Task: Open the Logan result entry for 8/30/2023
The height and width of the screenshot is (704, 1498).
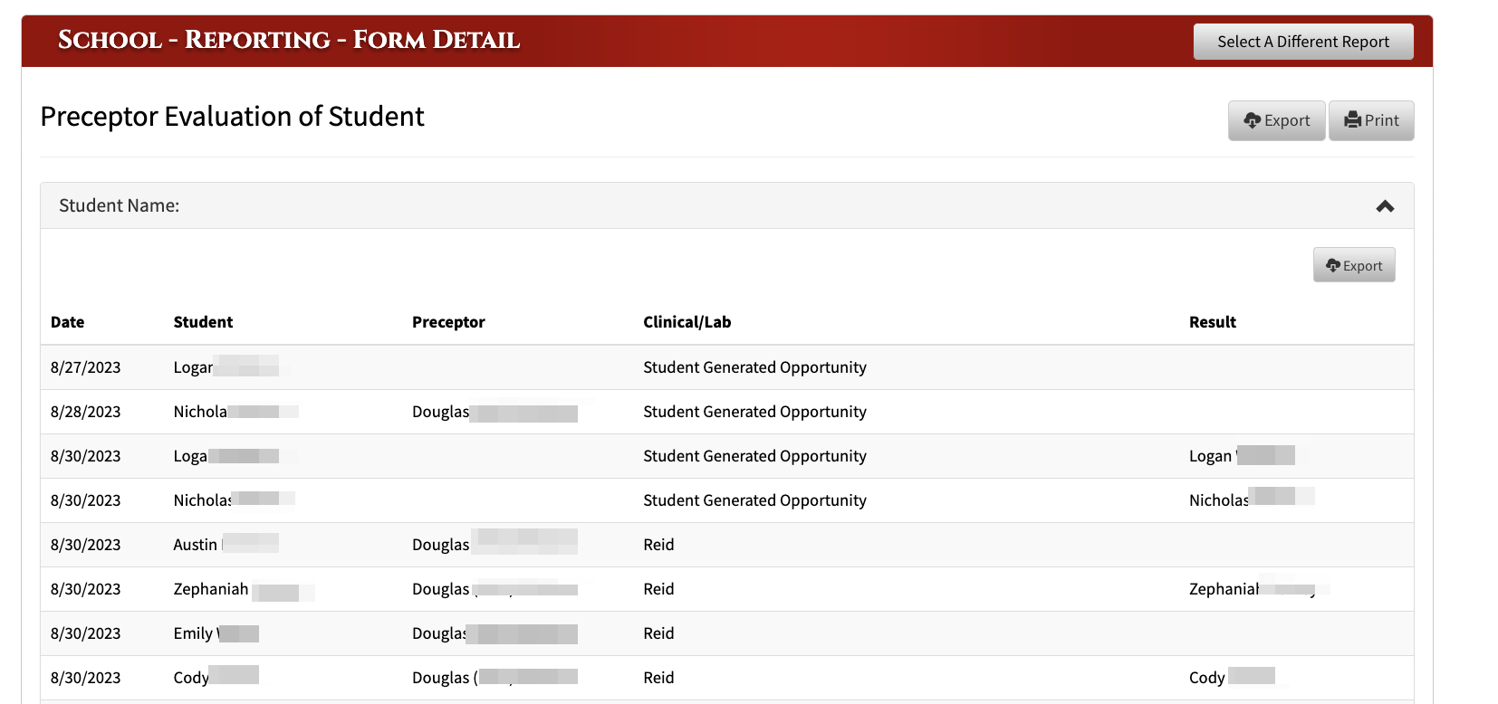Action: pyautogui.click(x=1242, y=456)
